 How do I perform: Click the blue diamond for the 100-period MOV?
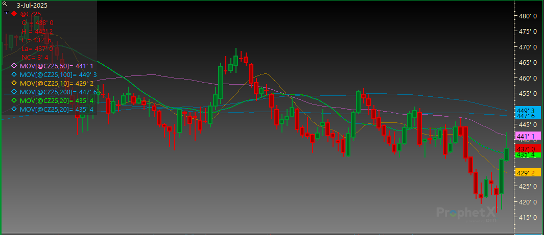pyautogui.click(x=14, y=74)
